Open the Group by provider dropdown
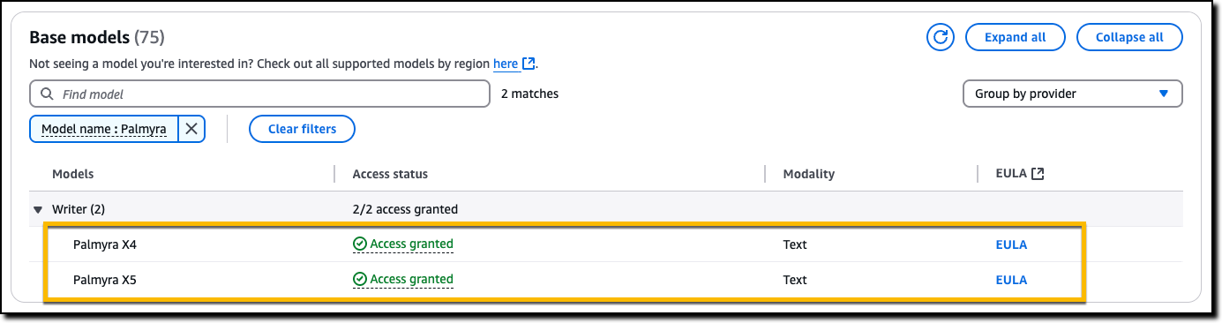 pos(1072,94)
